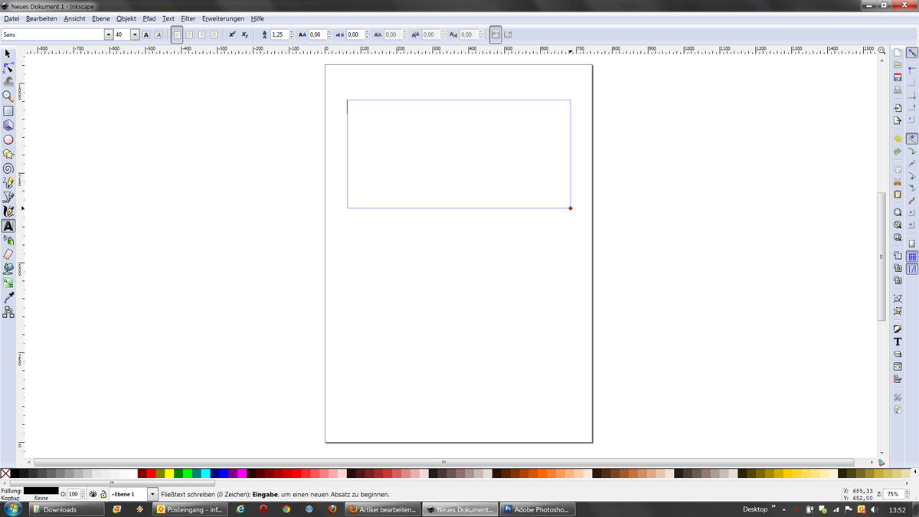The image size is (919, 517).
Task: Select the Spiral tool
Action: (x=8, y=169)
